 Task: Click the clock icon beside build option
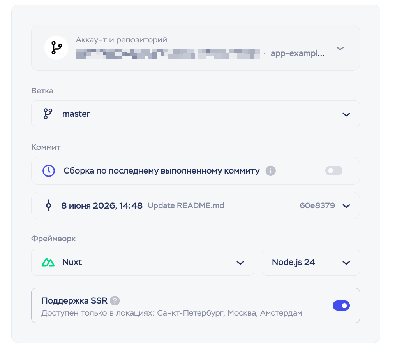click(49, 171)
